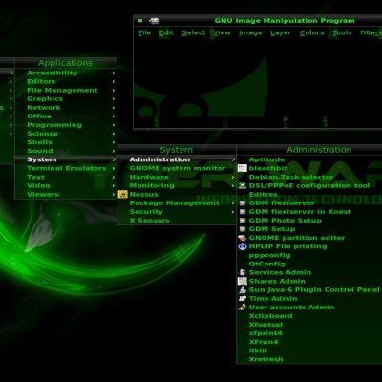382x382 pixels.
Task: Expand the Accessibility submenu arrow
Action: (114, 73)
